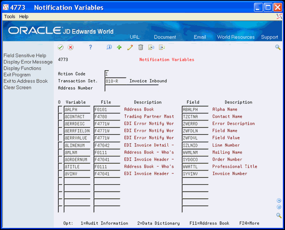Viewport: 285px width, 230px height.
Task: Click the ABALPH field cell
Action: (x=195, y=109)
